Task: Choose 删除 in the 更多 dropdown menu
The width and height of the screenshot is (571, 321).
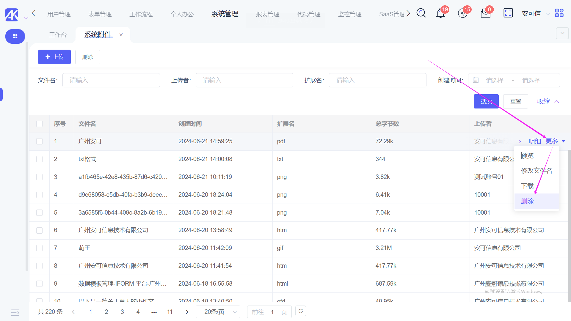Action: click(527, 201)
